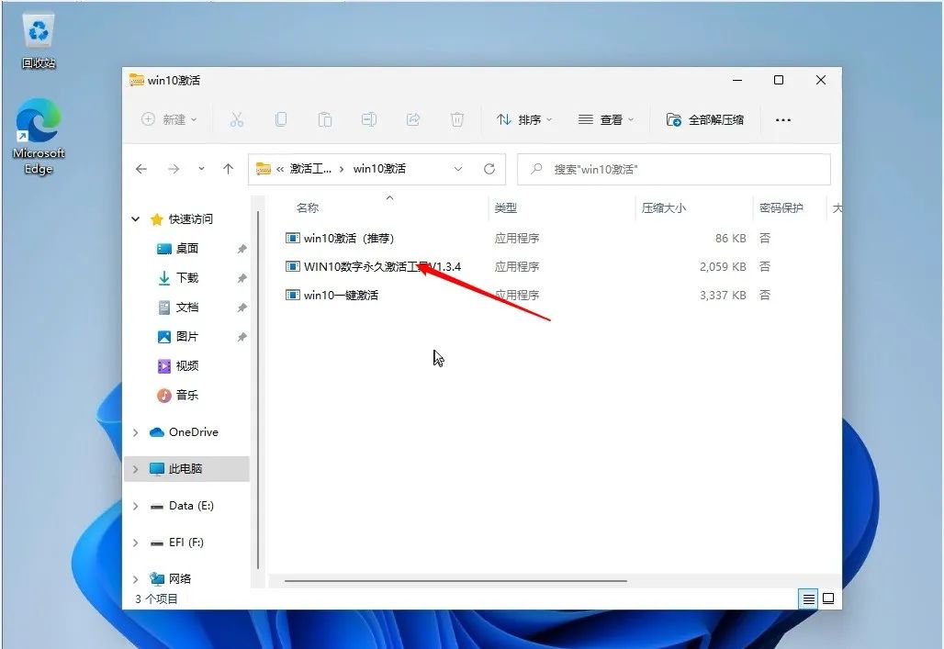Unpin 下载 using its pin icon
944x649 pixels.
point(242,278)
